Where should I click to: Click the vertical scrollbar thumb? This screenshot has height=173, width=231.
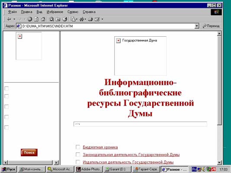(x=219, y=80)
